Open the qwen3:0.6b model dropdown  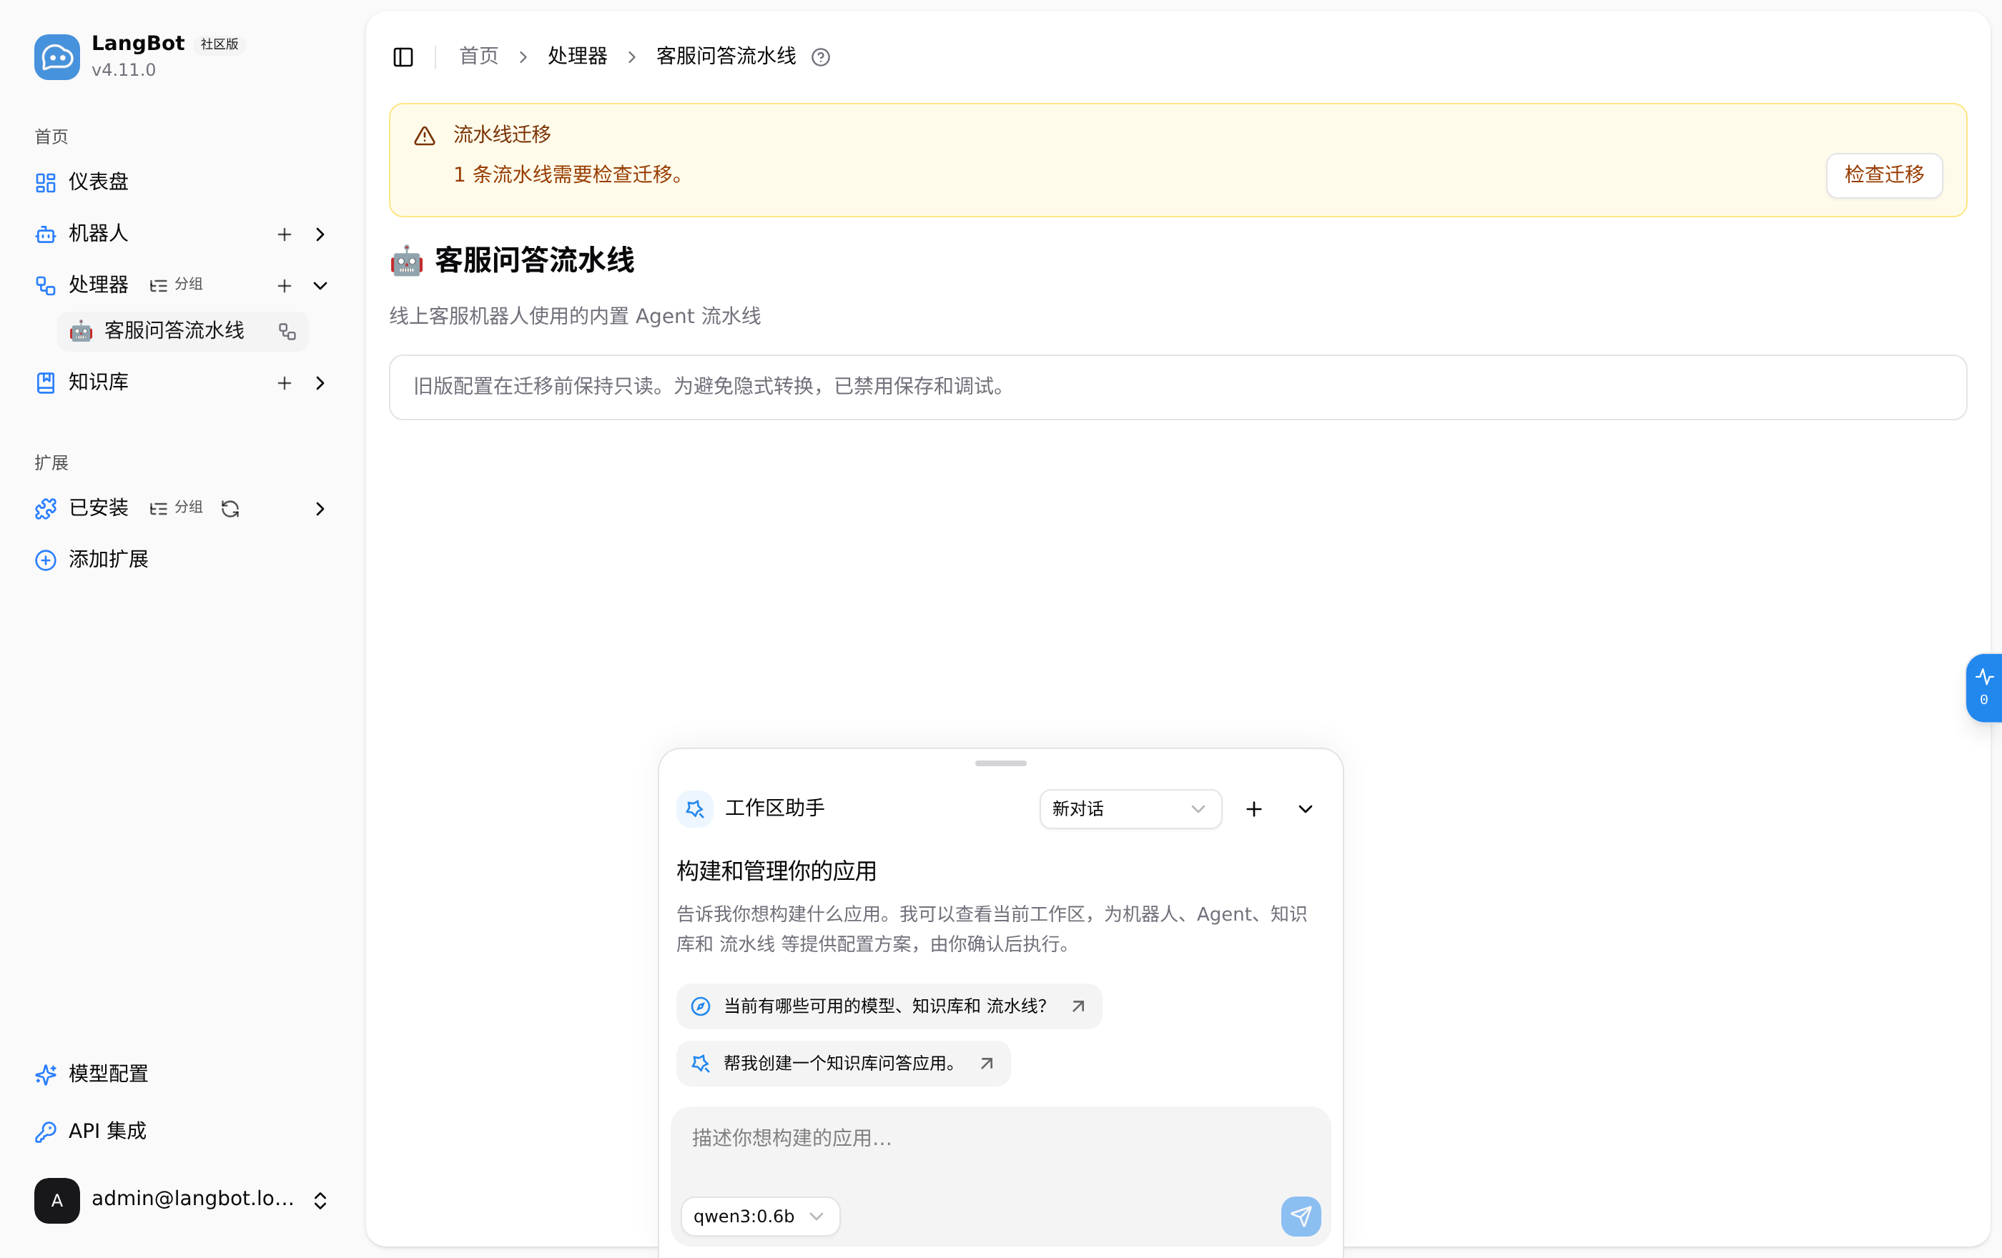[x=759, y=1217]
